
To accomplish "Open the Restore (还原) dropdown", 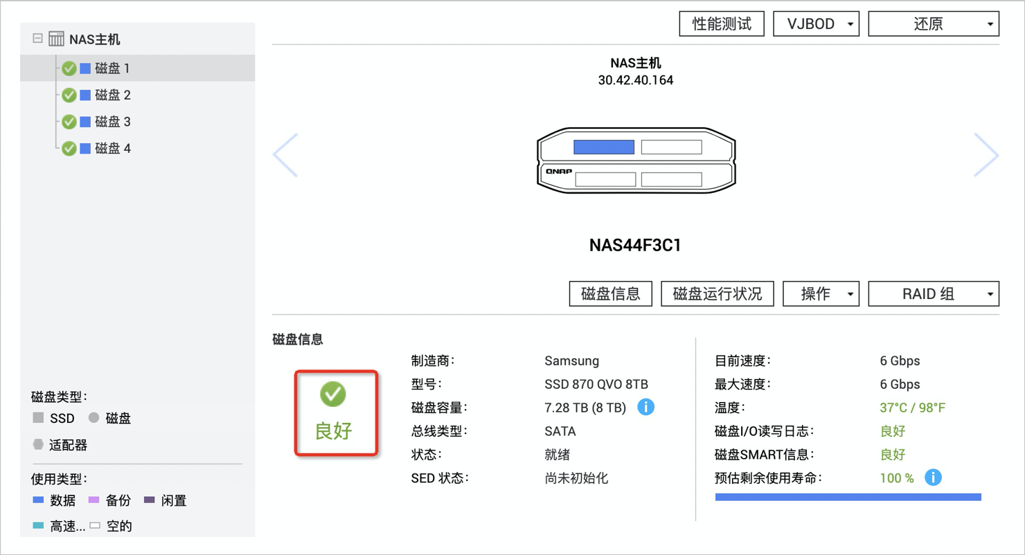I will pos(934,24).
